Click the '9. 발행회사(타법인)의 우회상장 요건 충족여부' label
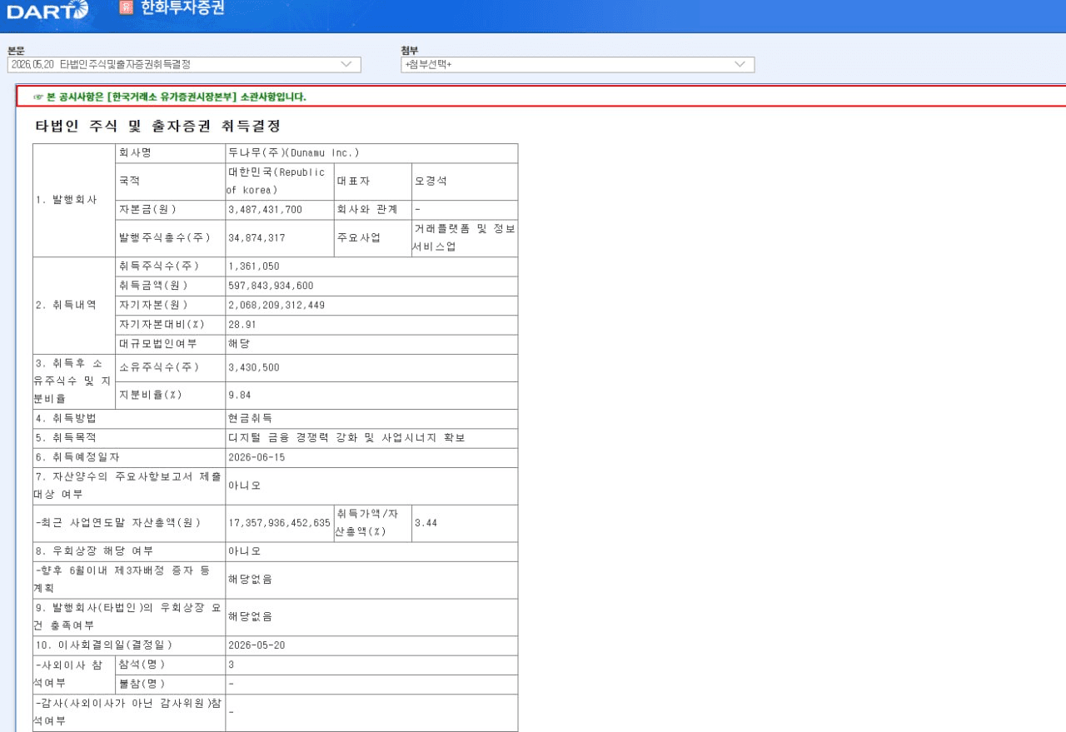The image size is (1066, 732). (x=129, y=617)
